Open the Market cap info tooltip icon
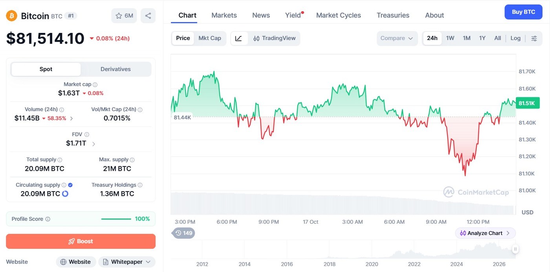 pyautogui.click(x=95, y=84)
